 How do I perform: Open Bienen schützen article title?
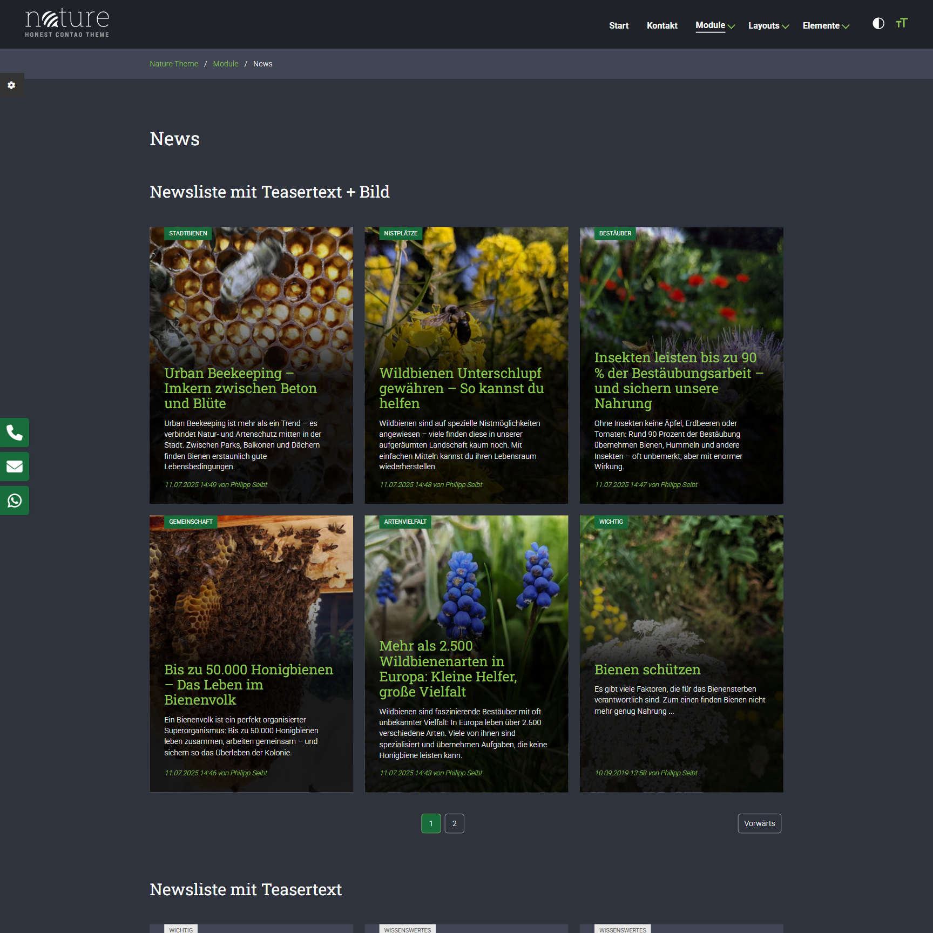pyautogui.click(x=647, y=670)
